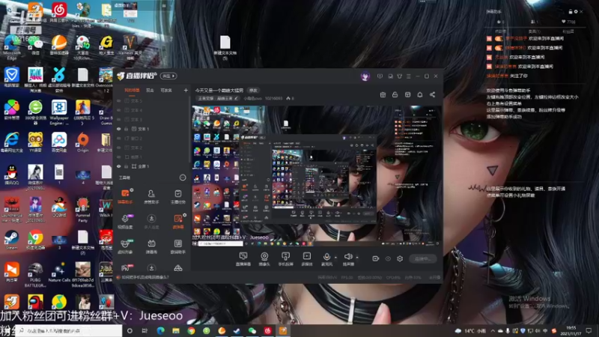Toggle the lock on the 全屏 1 layer

(126, 166)
